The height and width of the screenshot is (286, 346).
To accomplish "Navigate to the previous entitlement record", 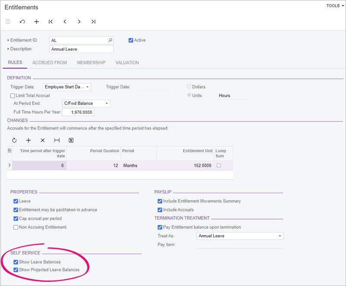I will pos(65,22).
